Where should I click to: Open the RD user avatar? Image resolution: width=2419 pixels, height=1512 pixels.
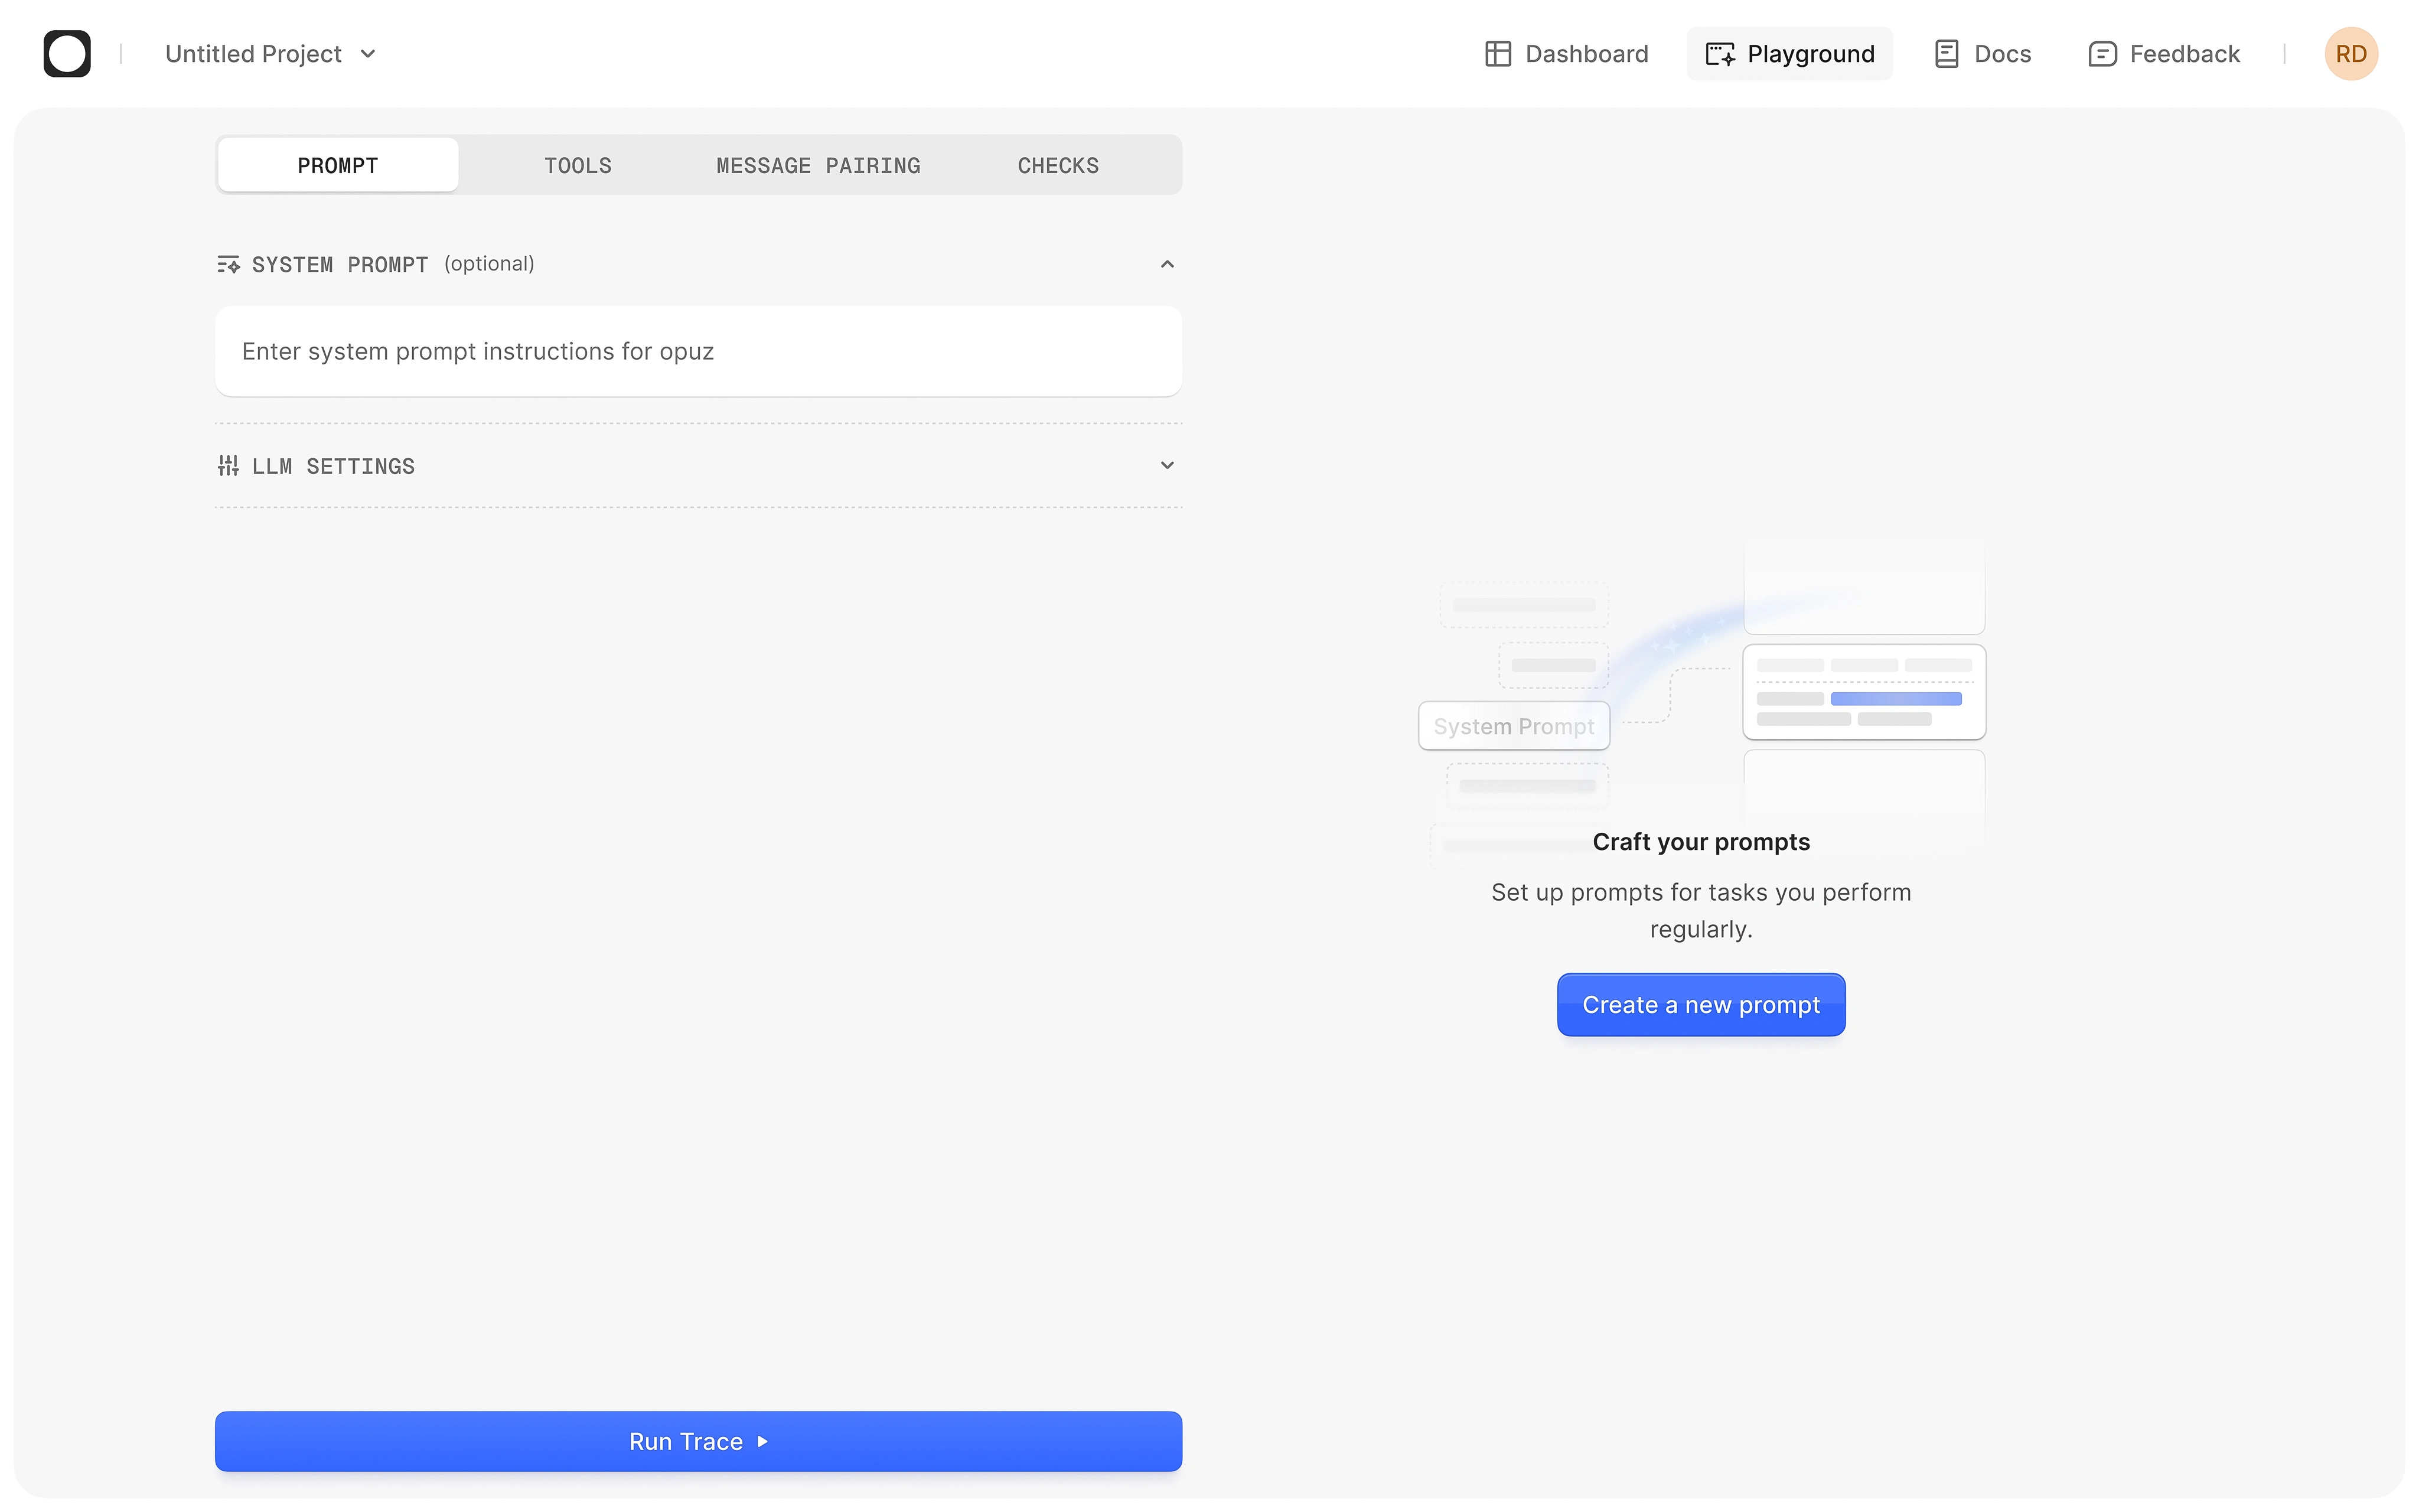(2350, 54)
